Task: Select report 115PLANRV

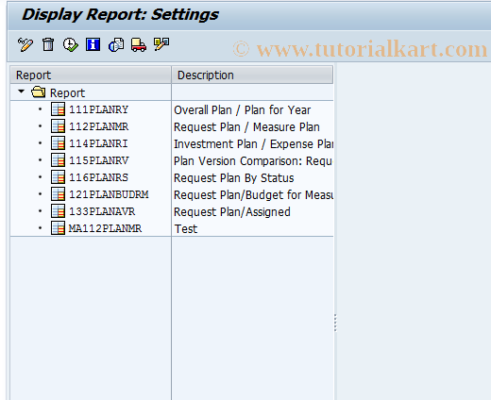Action: point(98,160)
